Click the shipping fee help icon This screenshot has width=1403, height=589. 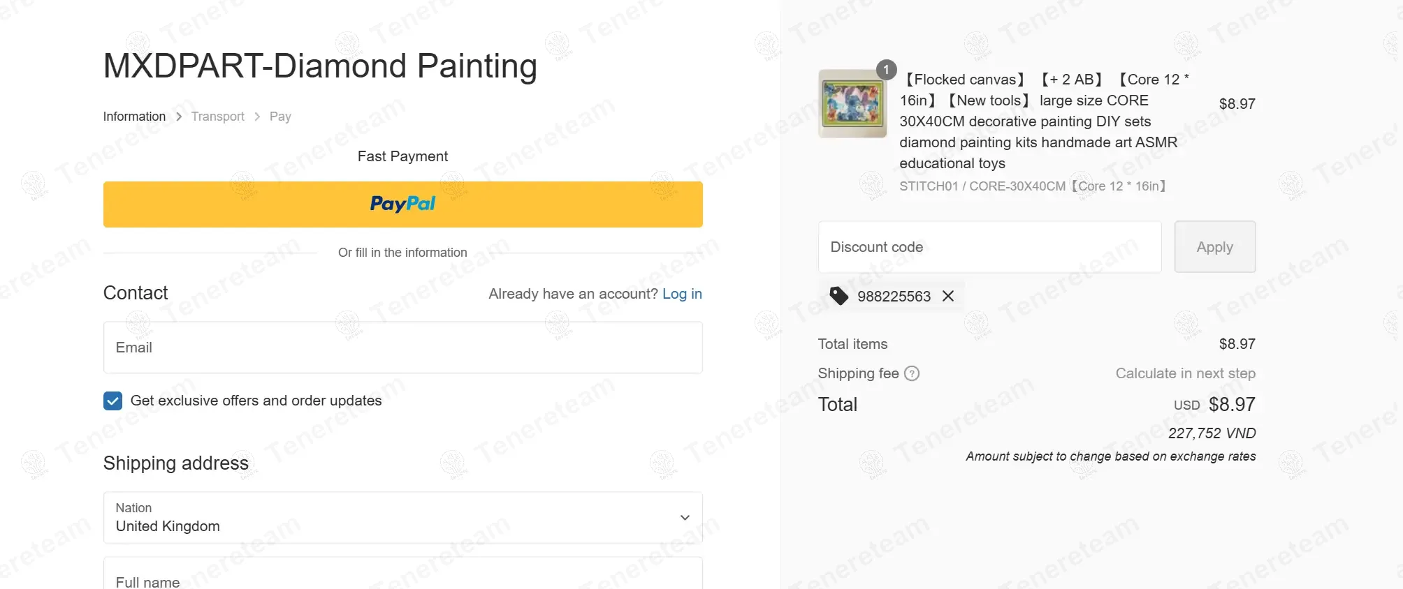912,373
